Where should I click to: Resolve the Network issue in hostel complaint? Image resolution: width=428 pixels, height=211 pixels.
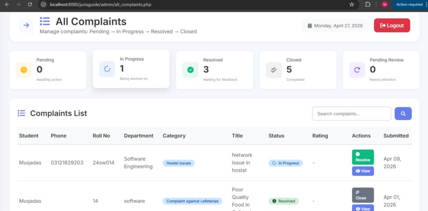click(x=363, y=157)
